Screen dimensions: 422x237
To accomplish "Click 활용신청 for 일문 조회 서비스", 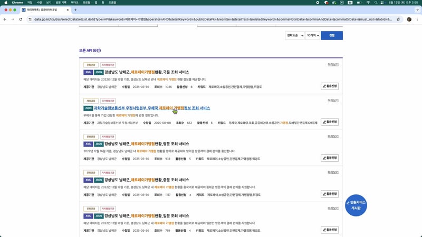I will 329,230.
